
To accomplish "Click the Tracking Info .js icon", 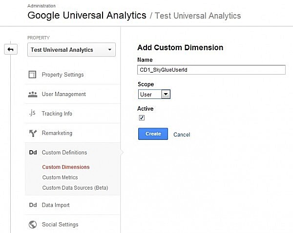I will click(x=33, y=114).
